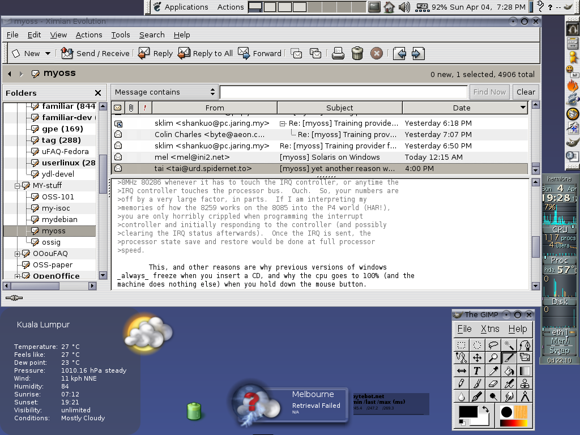Select the Clone stamp tool in the GIMP

[525, 383]
